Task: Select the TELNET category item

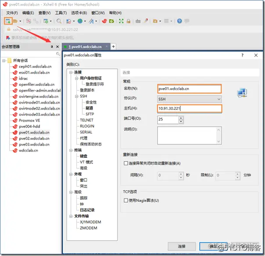Action: (86, 120)
